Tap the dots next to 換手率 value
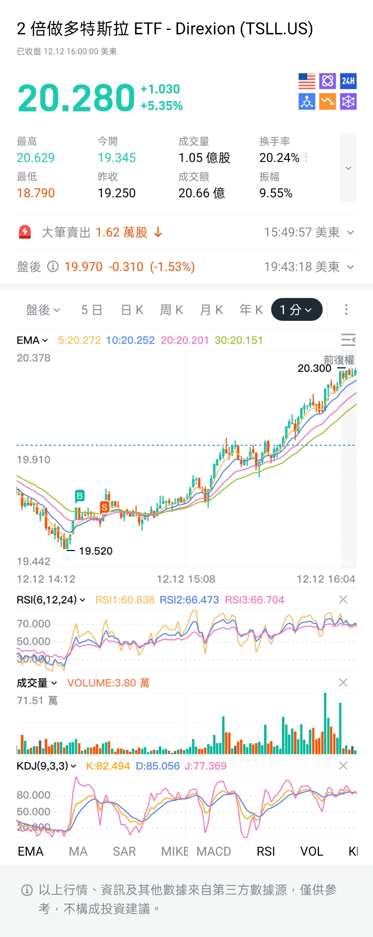 pyautogui.click(x=306, y=157)
